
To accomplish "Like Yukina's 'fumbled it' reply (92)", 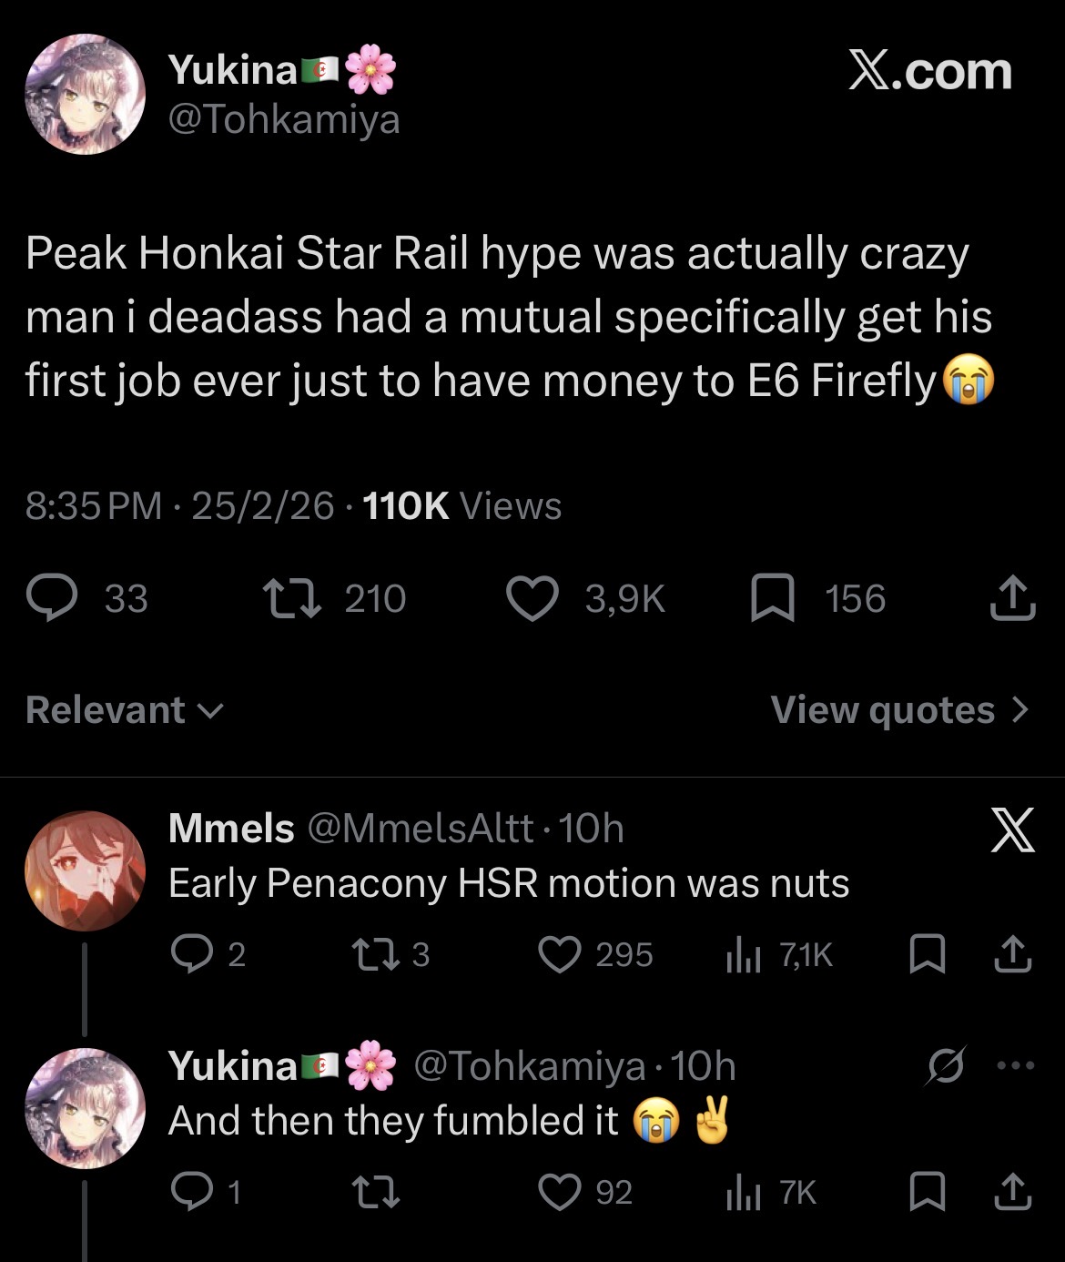I will (x=560, y=1193).
